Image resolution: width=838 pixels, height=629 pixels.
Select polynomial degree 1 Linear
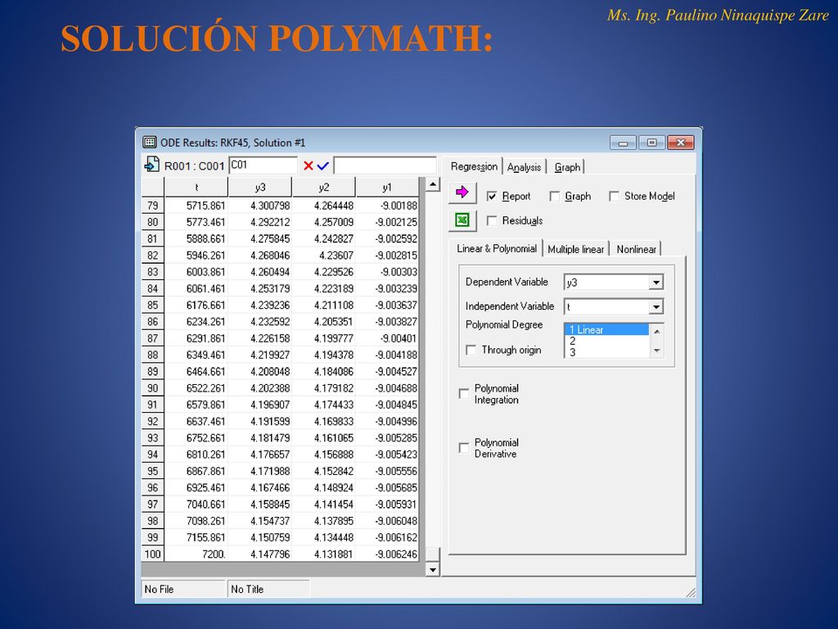pyautogui.click(x=606, y=329)
